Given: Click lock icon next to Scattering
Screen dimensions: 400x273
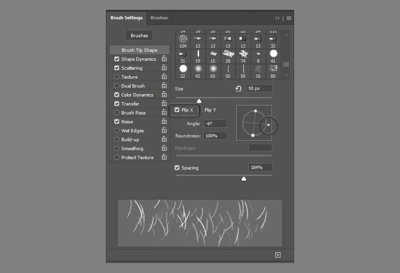Looking at the screenshot, I should pyautogui.click(x=164, y=68).
